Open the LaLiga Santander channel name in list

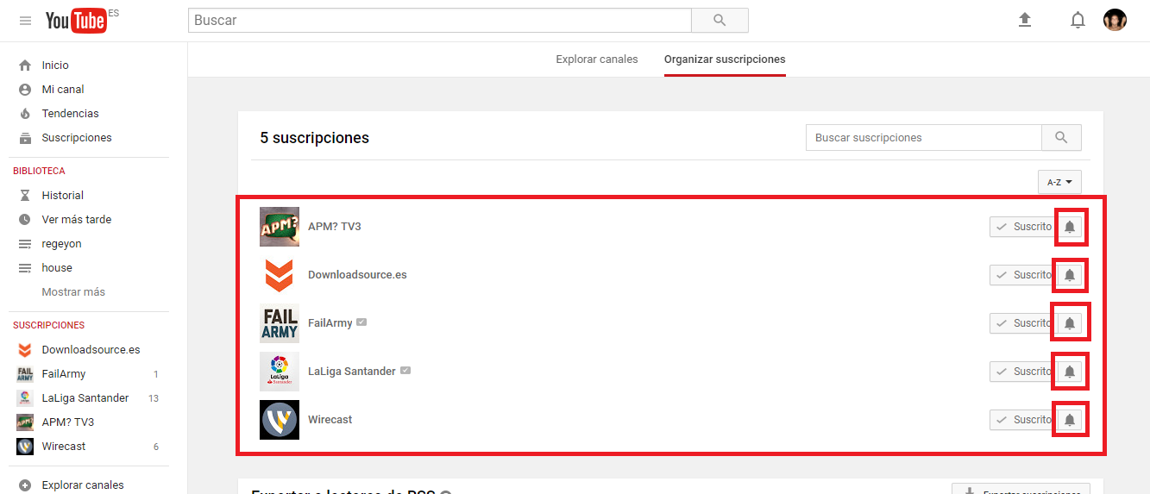pos(352,372)
